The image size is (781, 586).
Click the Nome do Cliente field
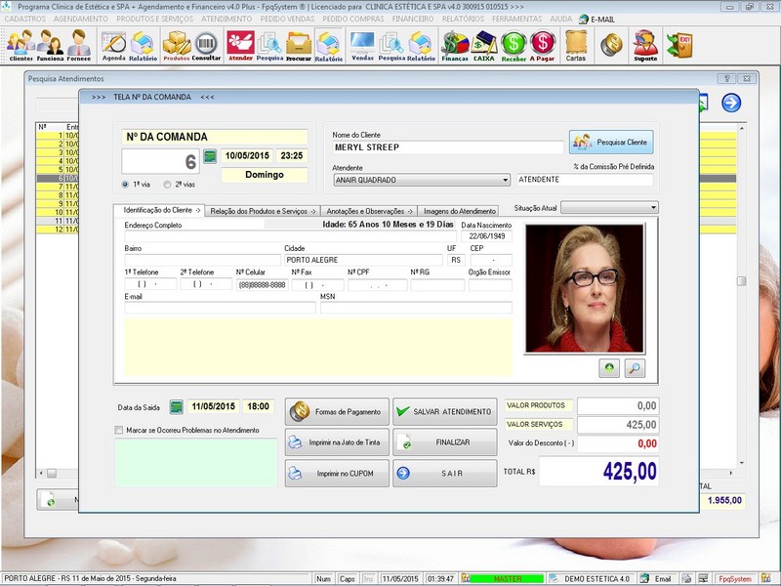[447, 147]
